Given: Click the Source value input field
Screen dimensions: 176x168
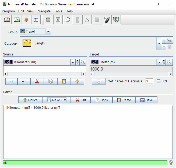Looking at the screenshot, I should point(45,69).
